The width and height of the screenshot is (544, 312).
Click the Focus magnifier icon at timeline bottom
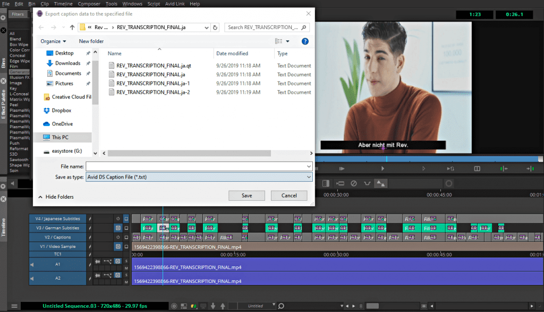tap(281, 306)
